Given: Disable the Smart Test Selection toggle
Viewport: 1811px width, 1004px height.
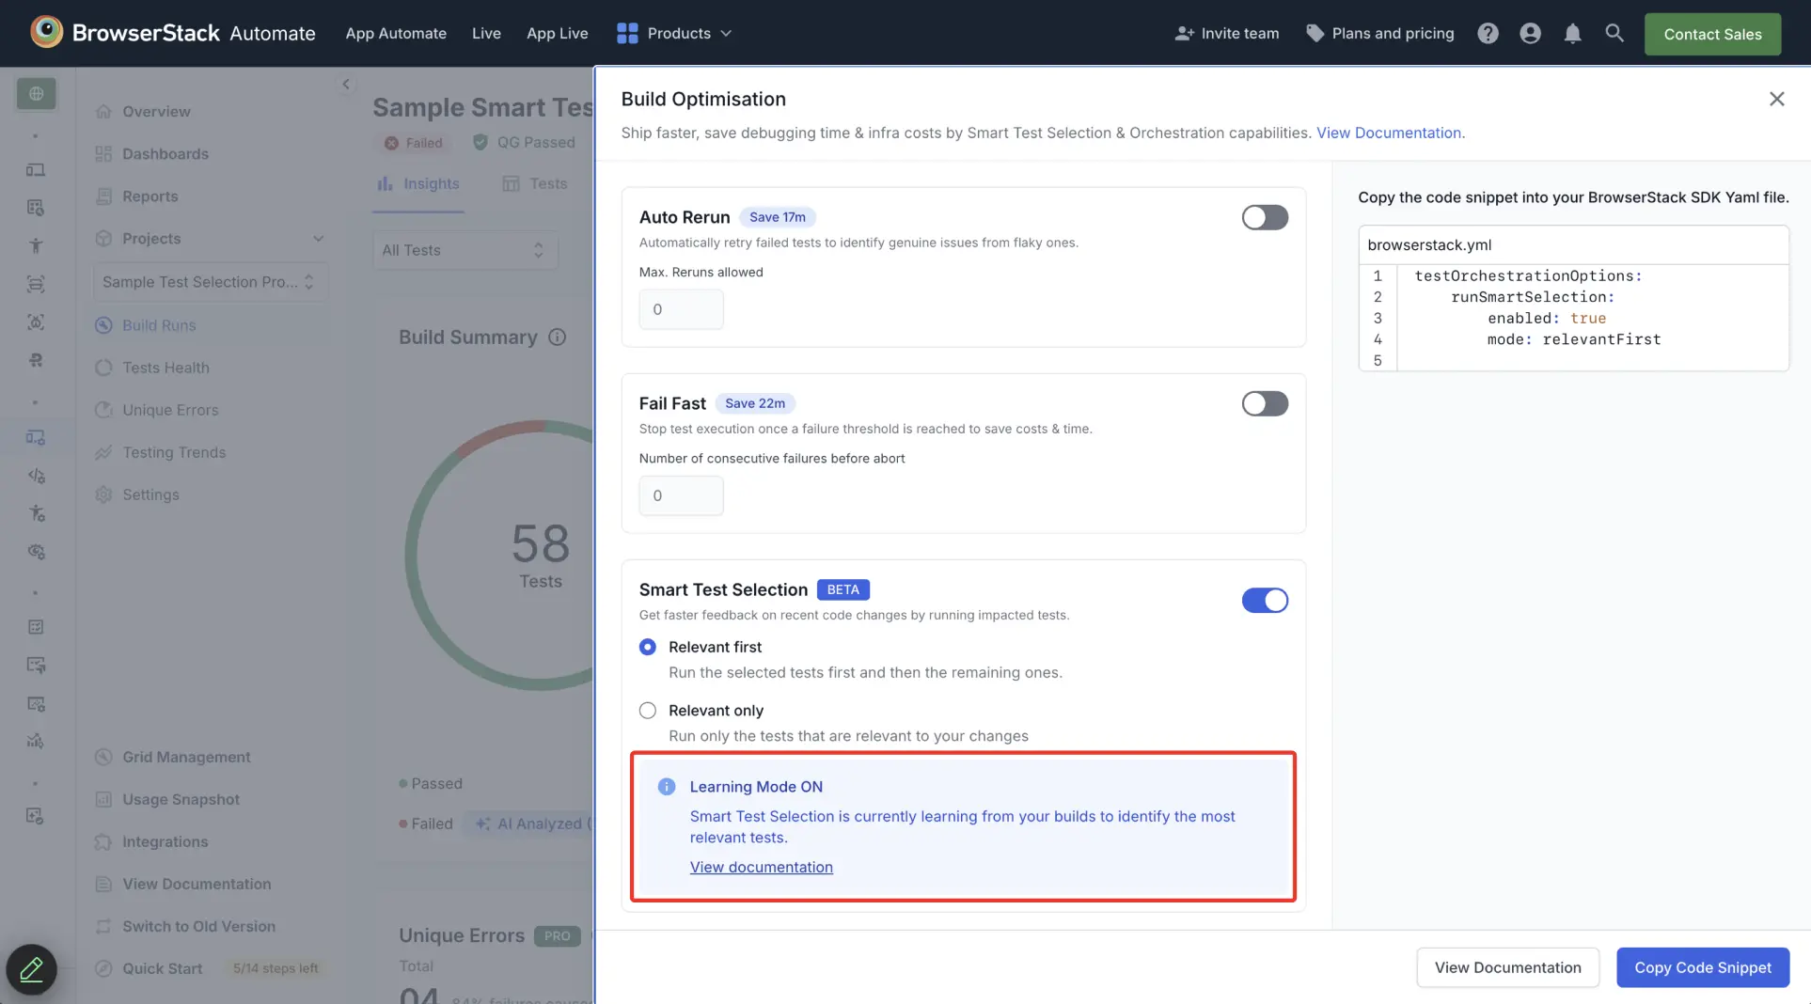Looking at the screenshot, I should point(1264,601).
